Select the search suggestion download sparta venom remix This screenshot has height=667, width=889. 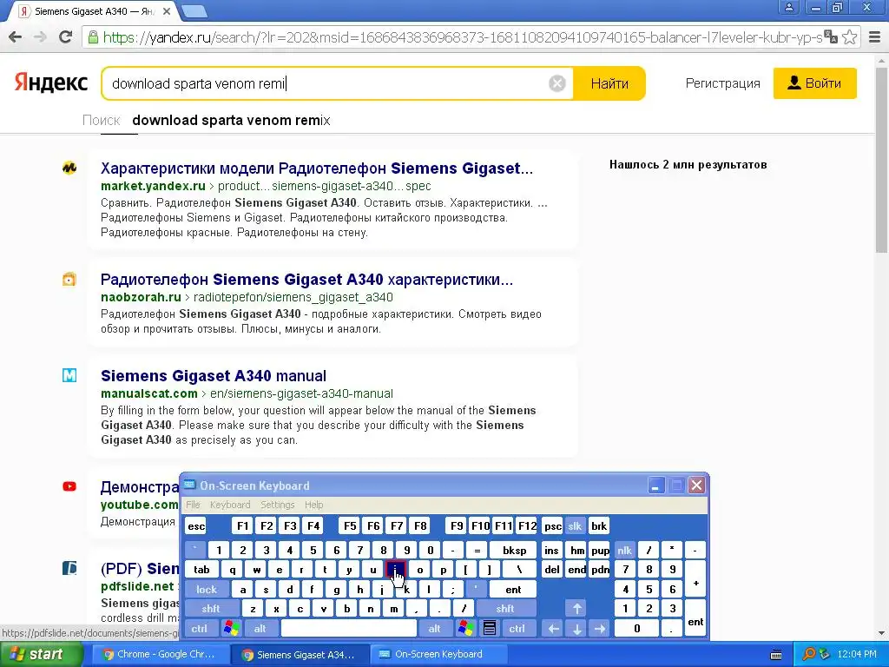(231, 120)
